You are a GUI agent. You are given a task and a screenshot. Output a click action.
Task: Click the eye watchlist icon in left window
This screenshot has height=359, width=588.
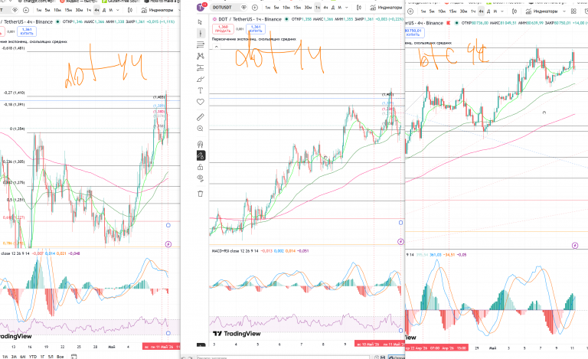pyautogui.click(x=15, y=10)
